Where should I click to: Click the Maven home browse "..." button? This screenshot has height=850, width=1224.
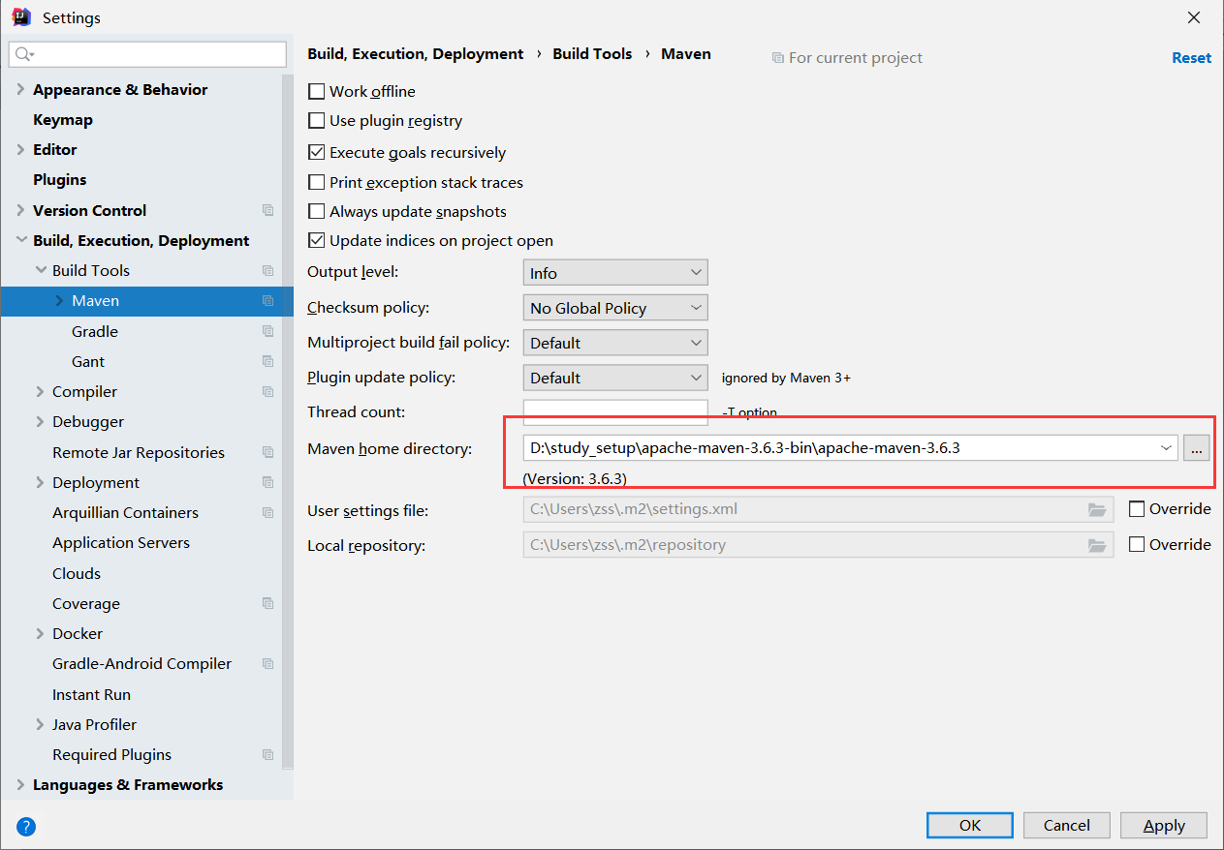[x=1197, y=447]
